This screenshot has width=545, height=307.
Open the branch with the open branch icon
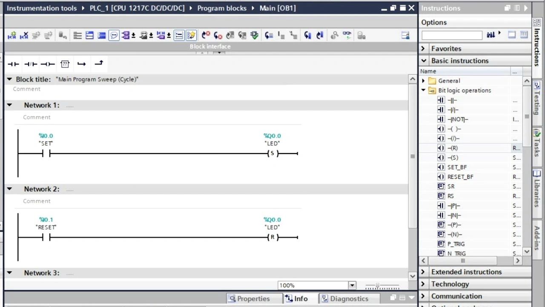81,64
